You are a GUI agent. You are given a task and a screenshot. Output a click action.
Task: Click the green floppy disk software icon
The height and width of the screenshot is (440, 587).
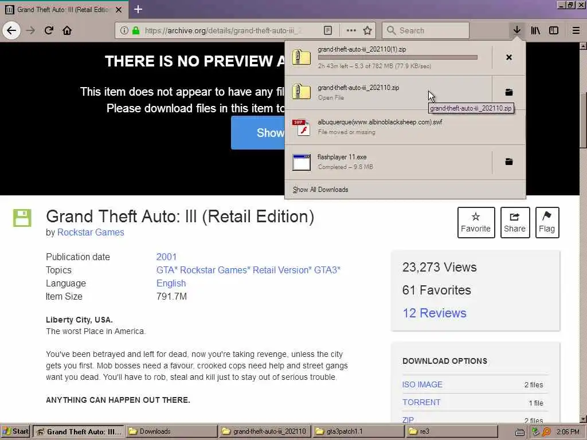(x=22, y=218)
